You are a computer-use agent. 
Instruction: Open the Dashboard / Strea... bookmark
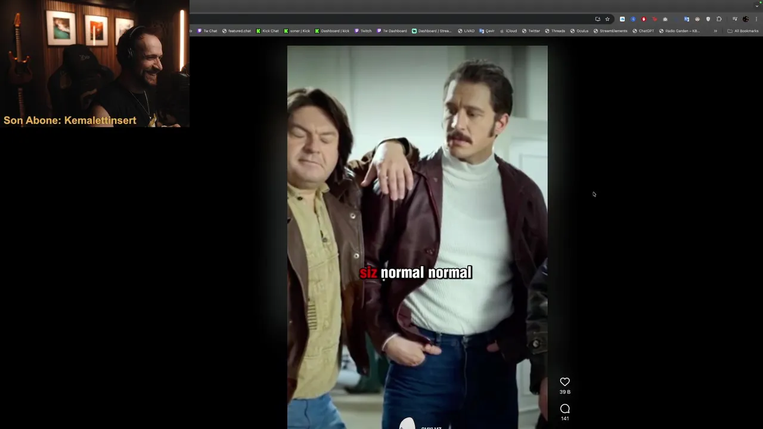tap(432, 31)
